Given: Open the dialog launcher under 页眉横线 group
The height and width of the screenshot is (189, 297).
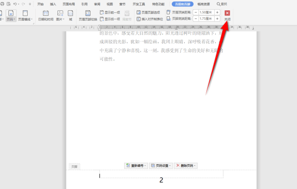Looking at the screenshot, I should [x=34, y=23].
